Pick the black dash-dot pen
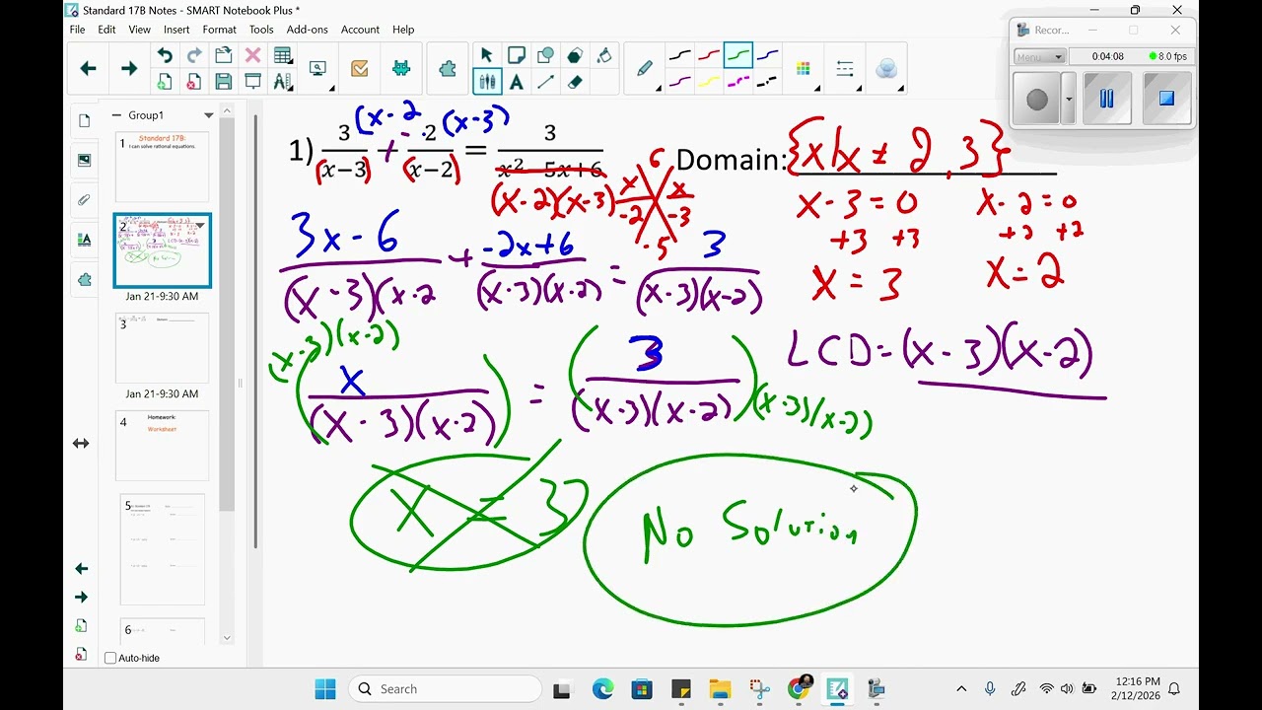The width and height of the screenshot is (1262, 710). click(767, 82)
